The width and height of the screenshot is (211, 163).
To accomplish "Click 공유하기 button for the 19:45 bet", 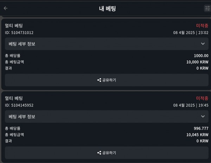I will (107, 153).
